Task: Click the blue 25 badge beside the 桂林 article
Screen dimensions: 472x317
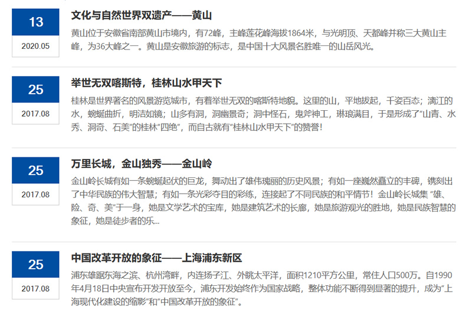Action: (36, 90)
